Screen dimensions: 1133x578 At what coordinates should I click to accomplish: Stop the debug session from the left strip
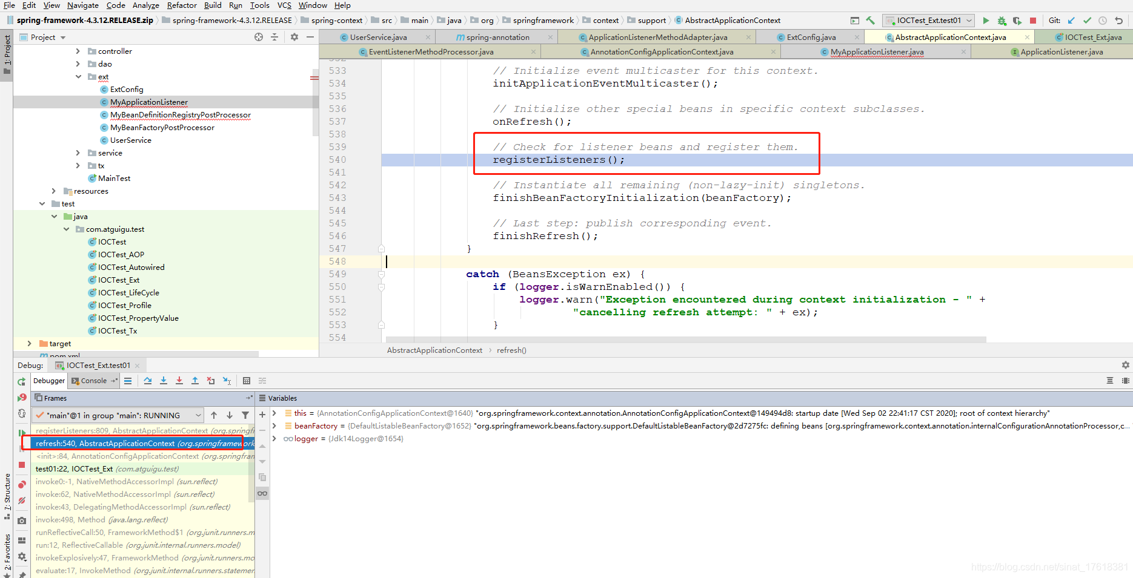click(22, 465)
